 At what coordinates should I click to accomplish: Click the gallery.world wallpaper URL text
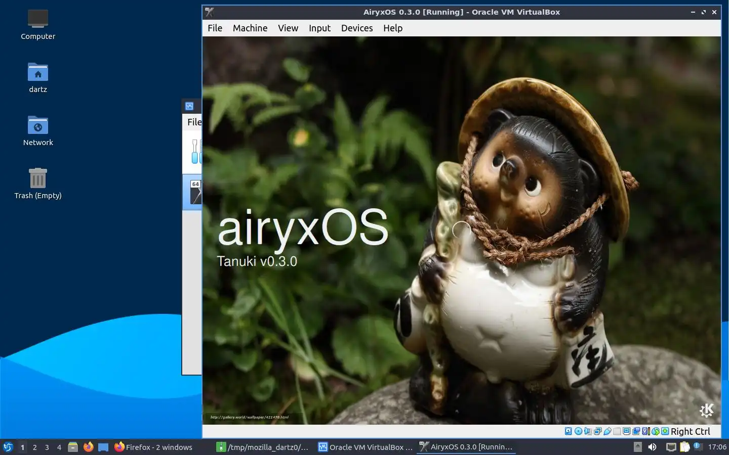pyautogui.click(x=249, y=417)
